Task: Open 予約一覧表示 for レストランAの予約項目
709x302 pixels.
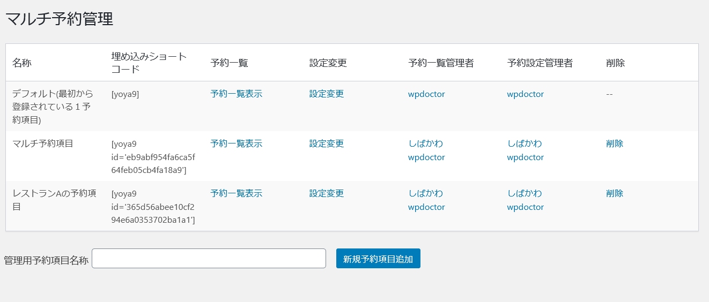Action: coord(236,193)
